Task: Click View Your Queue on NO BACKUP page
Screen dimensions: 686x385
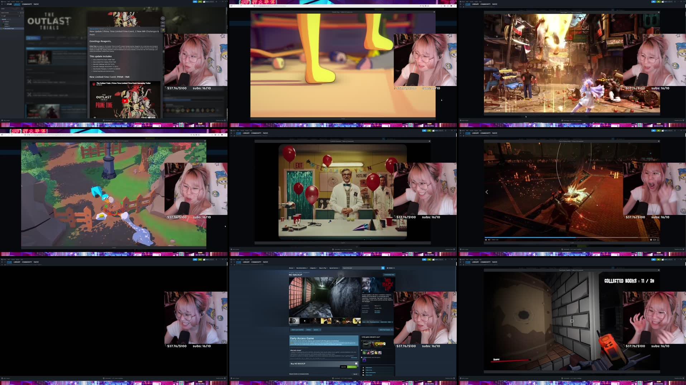Action: (386, 329)
